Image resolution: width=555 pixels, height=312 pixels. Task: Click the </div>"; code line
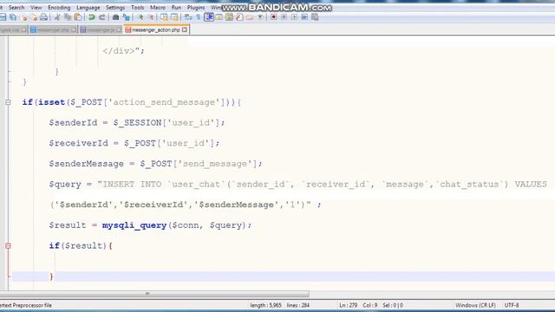[123, 51]
